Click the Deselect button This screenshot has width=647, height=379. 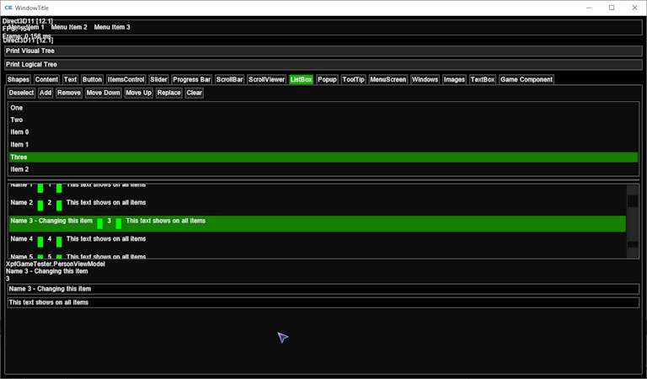point(21,93)
